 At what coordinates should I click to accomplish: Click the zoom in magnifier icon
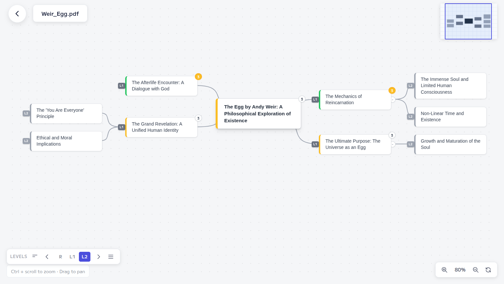(444, 270)
